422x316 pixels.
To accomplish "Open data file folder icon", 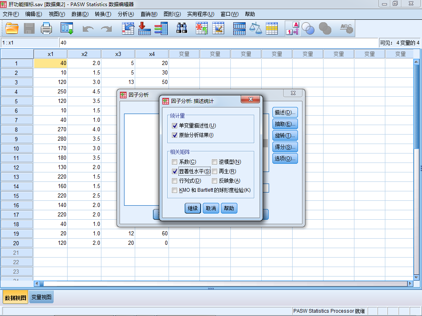I will (x=12, y=28).
